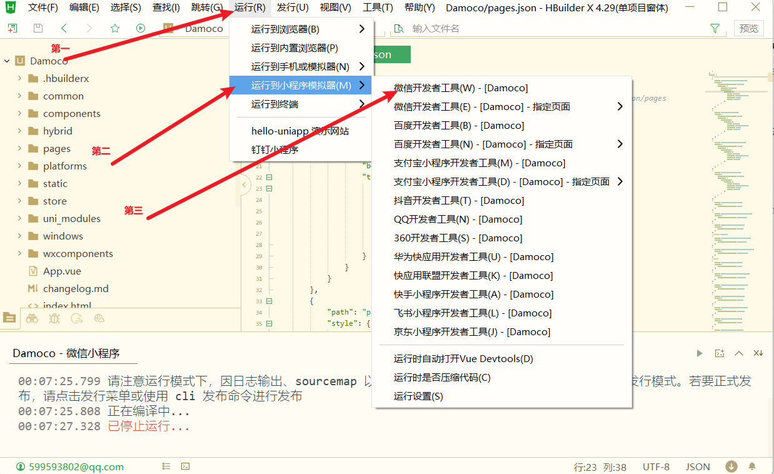Click the favorites star toolbar icon
Image resolution: width=774 pixels, height=474 pixels.
(x=115, y=28)
